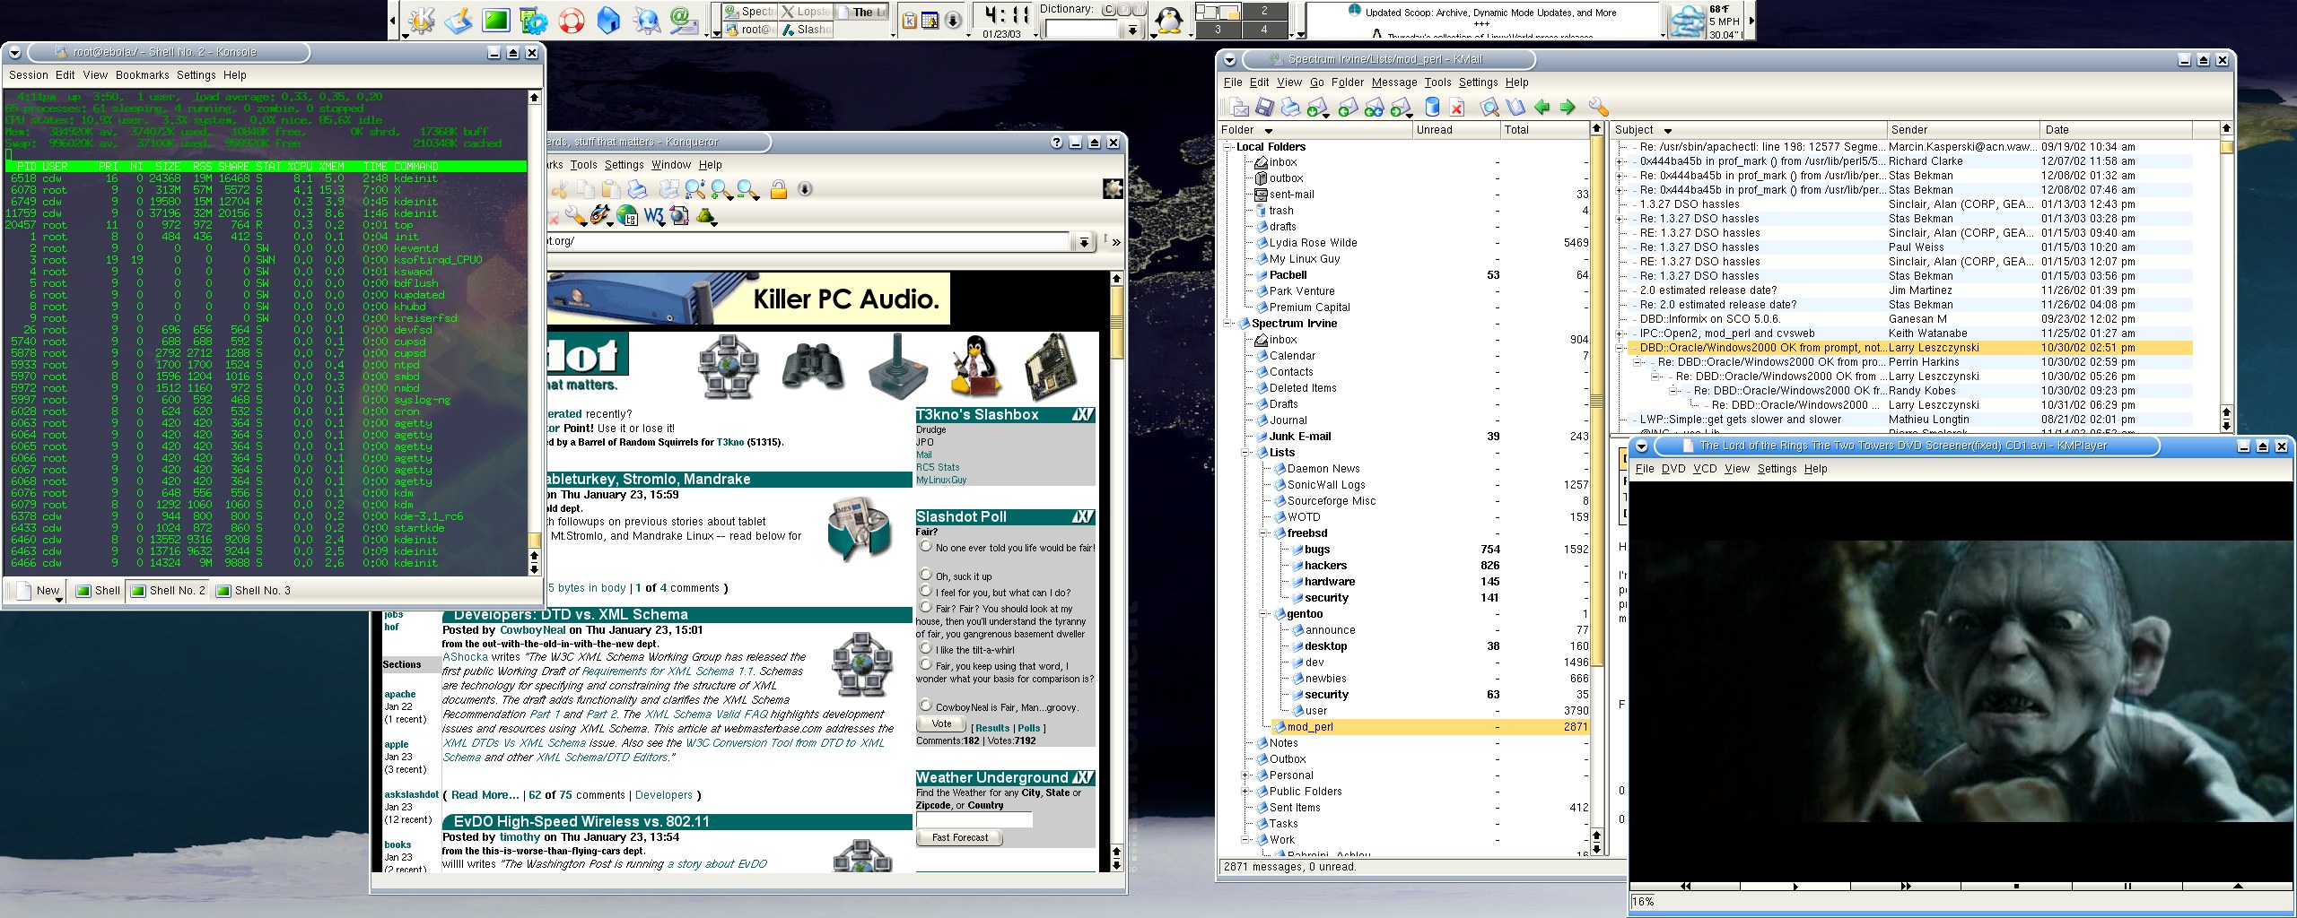Open Folder menu in KMail
This screenshot has height=918, width=2297.
point(1348,82)
